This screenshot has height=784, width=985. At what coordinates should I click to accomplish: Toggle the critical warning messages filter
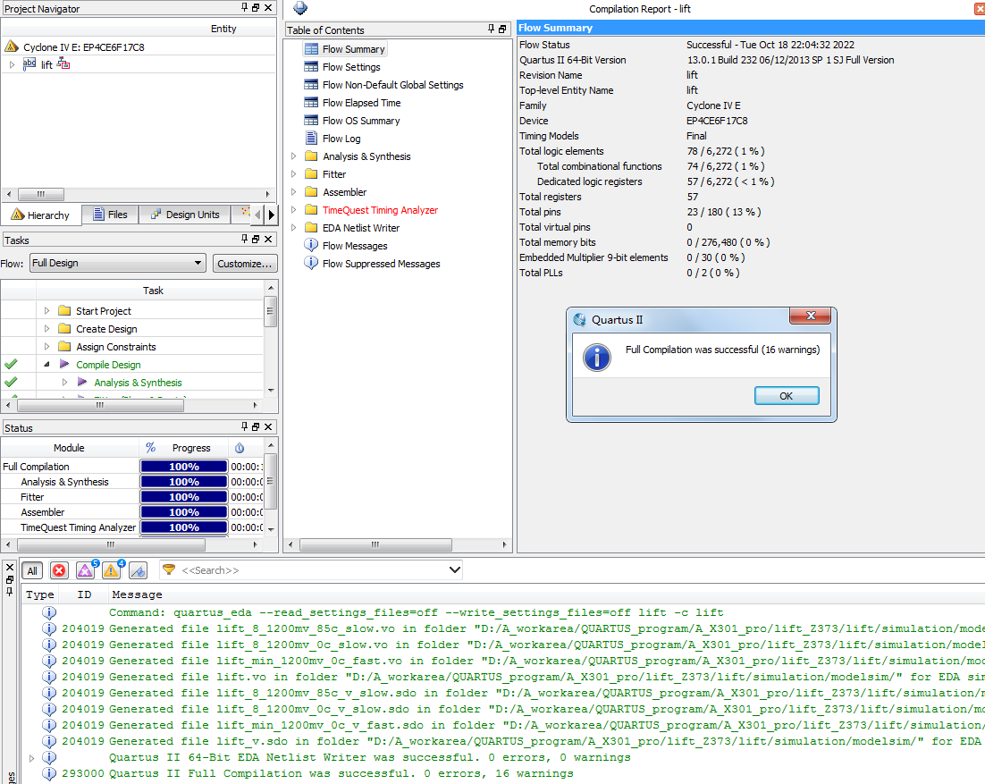click(x=86, y=570)
